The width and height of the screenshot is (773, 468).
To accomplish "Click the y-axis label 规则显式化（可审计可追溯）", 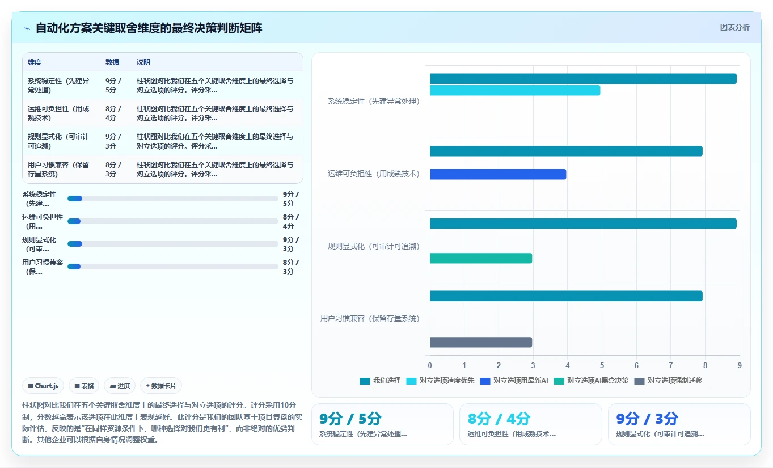I will click(x=374, y=246).
